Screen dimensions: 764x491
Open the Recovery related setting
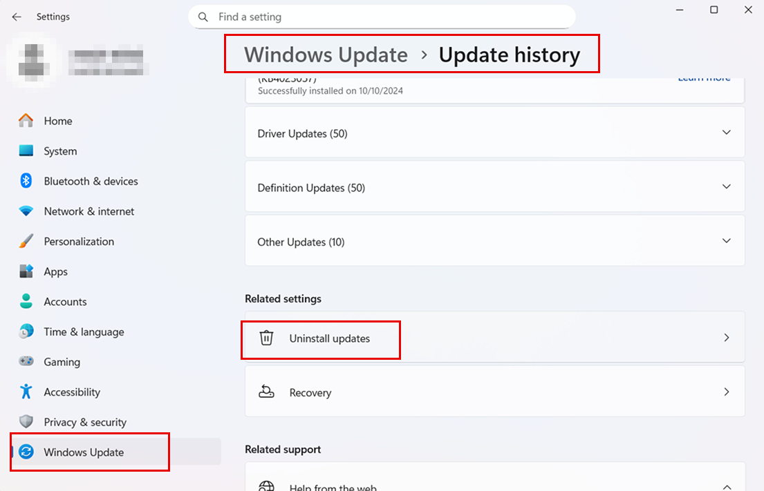494,392
